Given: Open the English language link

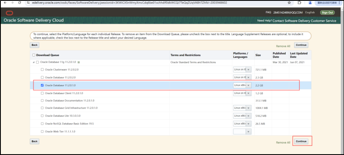Looking at the screenshot, I should (310, 12).
